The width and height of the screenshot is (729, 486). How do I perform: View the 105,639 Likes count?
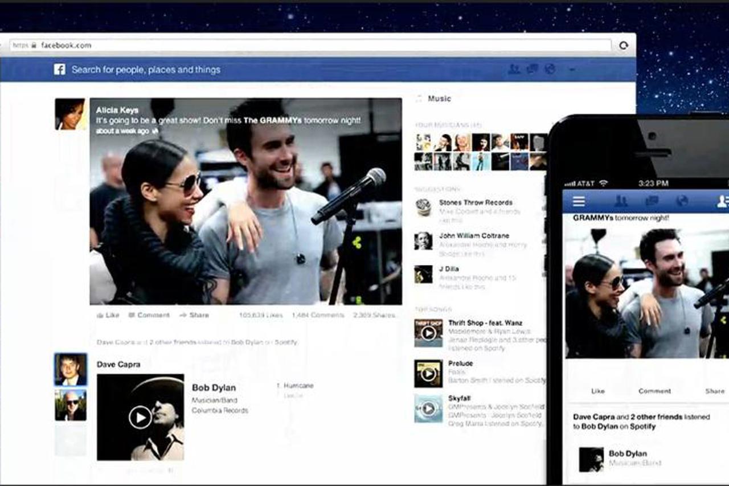[261, 315]
